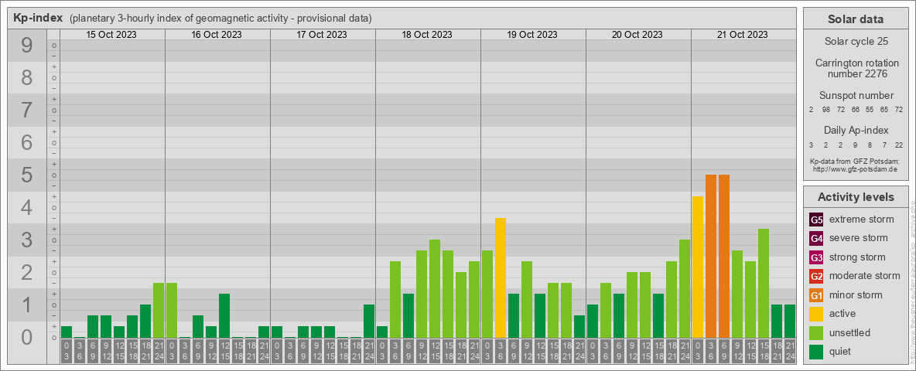Click the Carrington rotation number text

855,68
